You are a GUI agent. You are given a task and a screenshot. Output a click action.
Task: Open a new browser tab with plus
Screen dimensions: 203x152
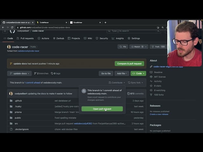pos(105,22)
